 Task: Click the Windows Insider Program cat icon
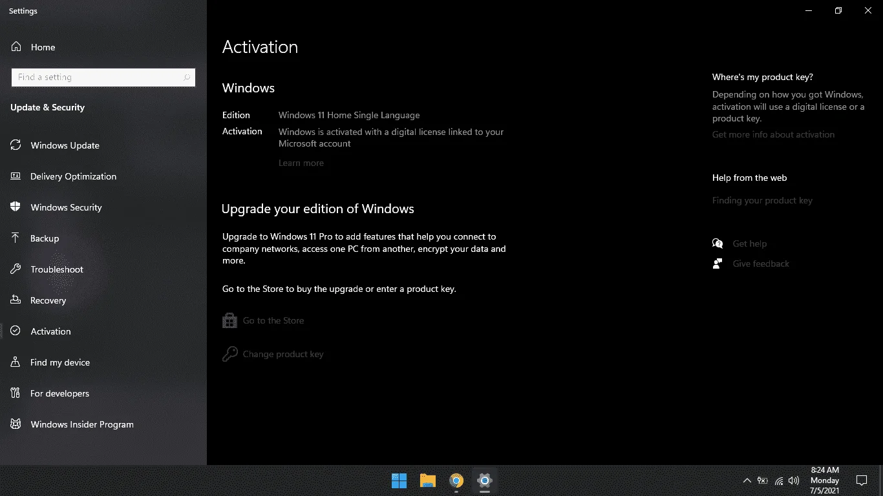click(x=16, y=424)
